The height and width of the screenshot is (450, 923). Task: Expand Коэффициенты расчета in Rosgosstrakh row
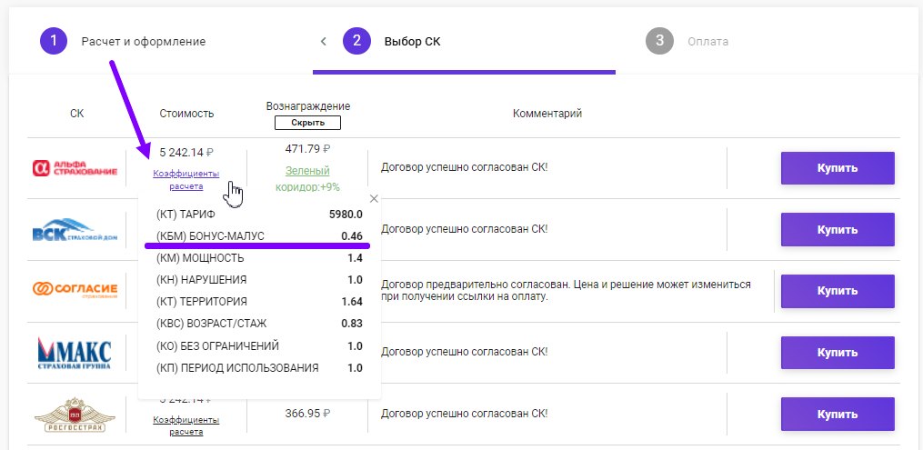[186, 425]
